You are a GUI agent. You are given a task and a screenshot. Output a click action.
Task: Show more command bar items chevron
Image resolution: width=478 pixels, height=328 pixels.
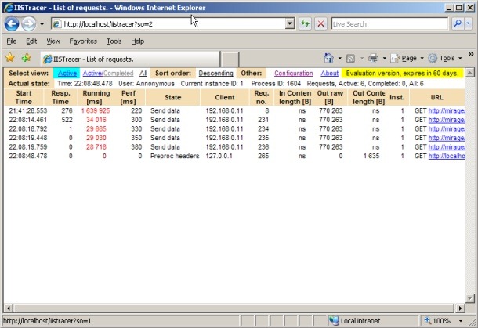[471, 54]
